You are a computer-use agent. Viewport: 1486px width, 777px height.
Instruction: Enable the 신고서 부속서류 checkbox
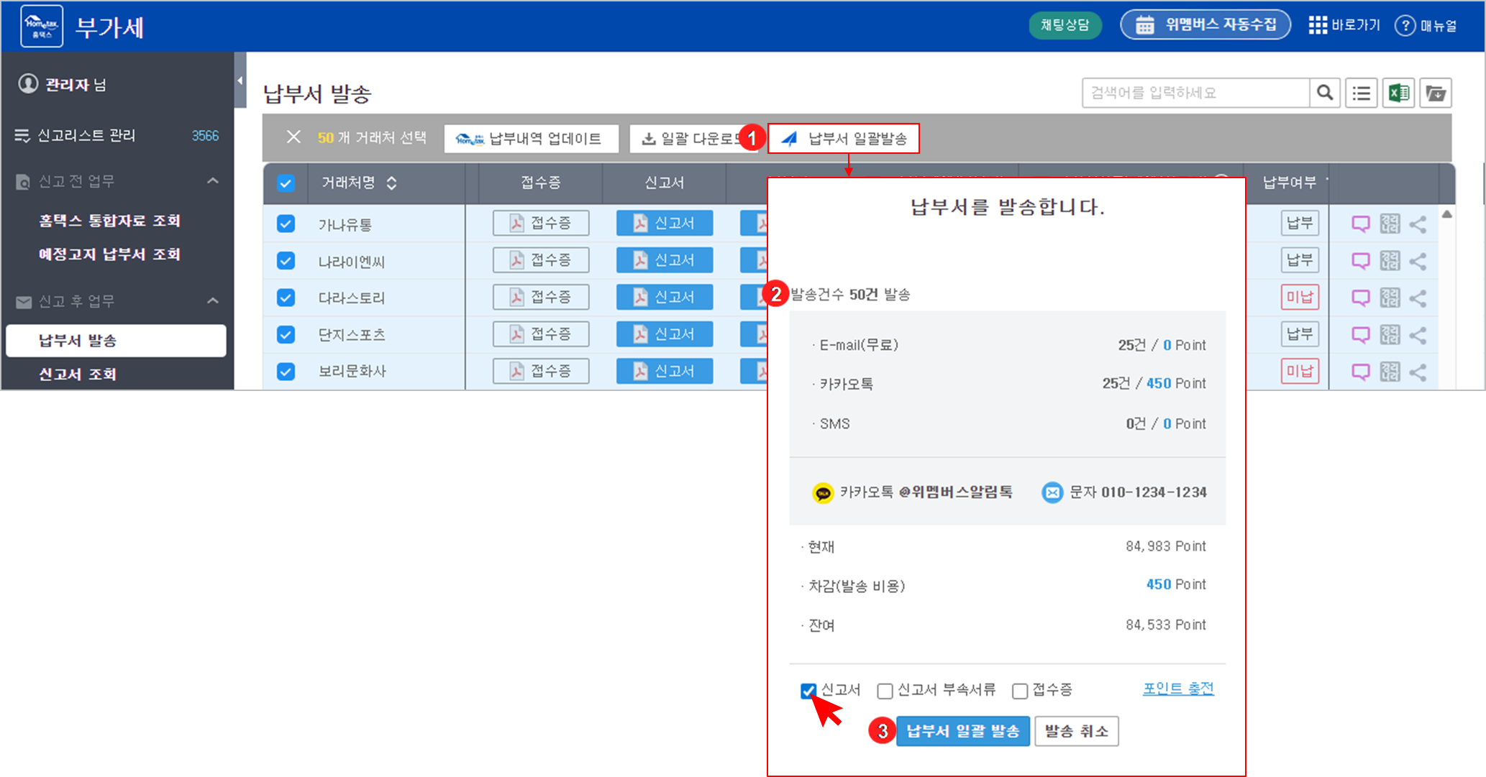point(885,691)
